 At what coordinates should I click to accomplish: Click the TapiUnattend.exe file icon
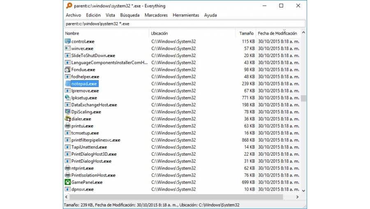tap(67, 147)
